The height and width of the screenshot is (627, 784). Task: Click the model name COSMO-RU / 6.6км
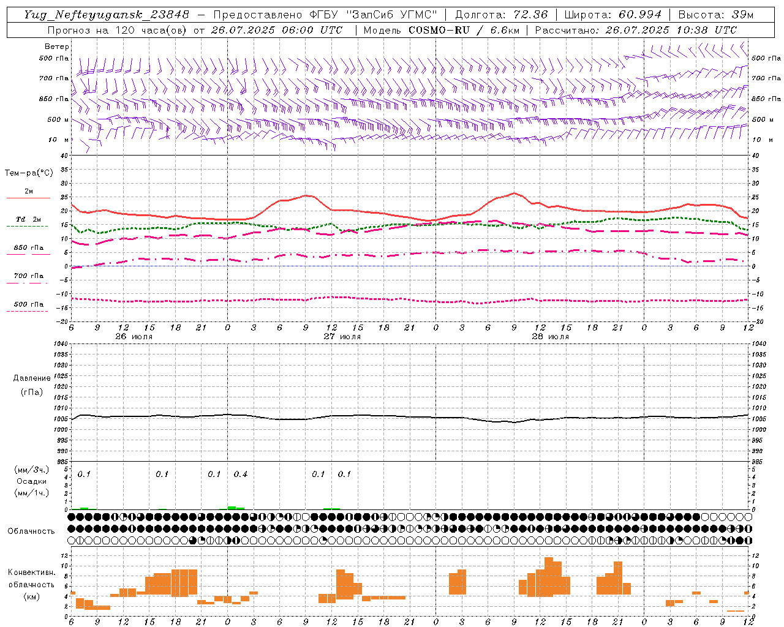pos(466,30)
